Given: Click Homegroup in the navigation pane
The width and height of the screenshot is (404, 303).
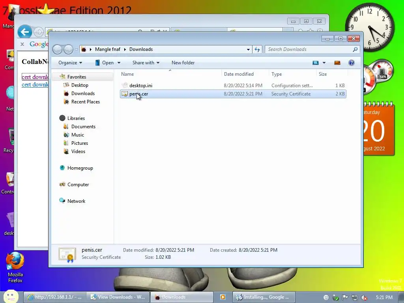Looking at the screenshot, I should click(x=80, y=168).
